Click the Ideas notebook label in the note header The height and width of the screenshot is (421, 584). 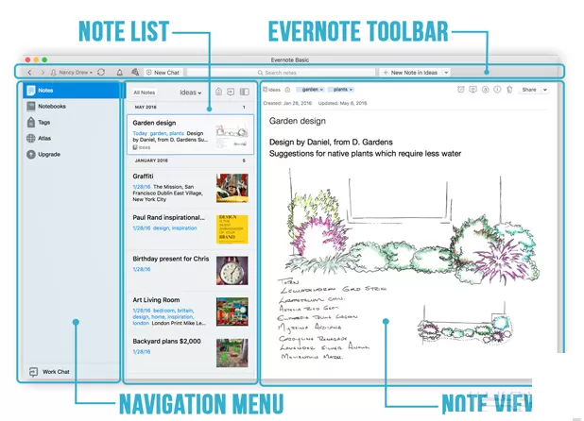coord(271,90)
